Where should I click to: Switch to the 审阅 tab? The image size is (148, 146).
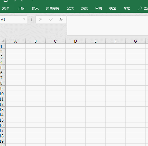pyautogui.click(x=99, y=8)
